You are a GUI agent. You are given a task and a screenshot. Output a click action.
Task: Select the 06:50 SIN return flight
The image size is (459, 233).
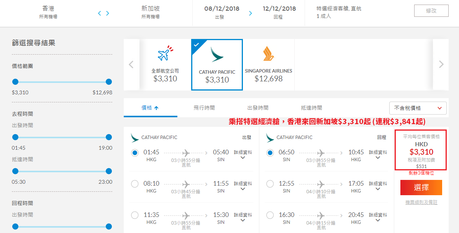pos(270,153)
